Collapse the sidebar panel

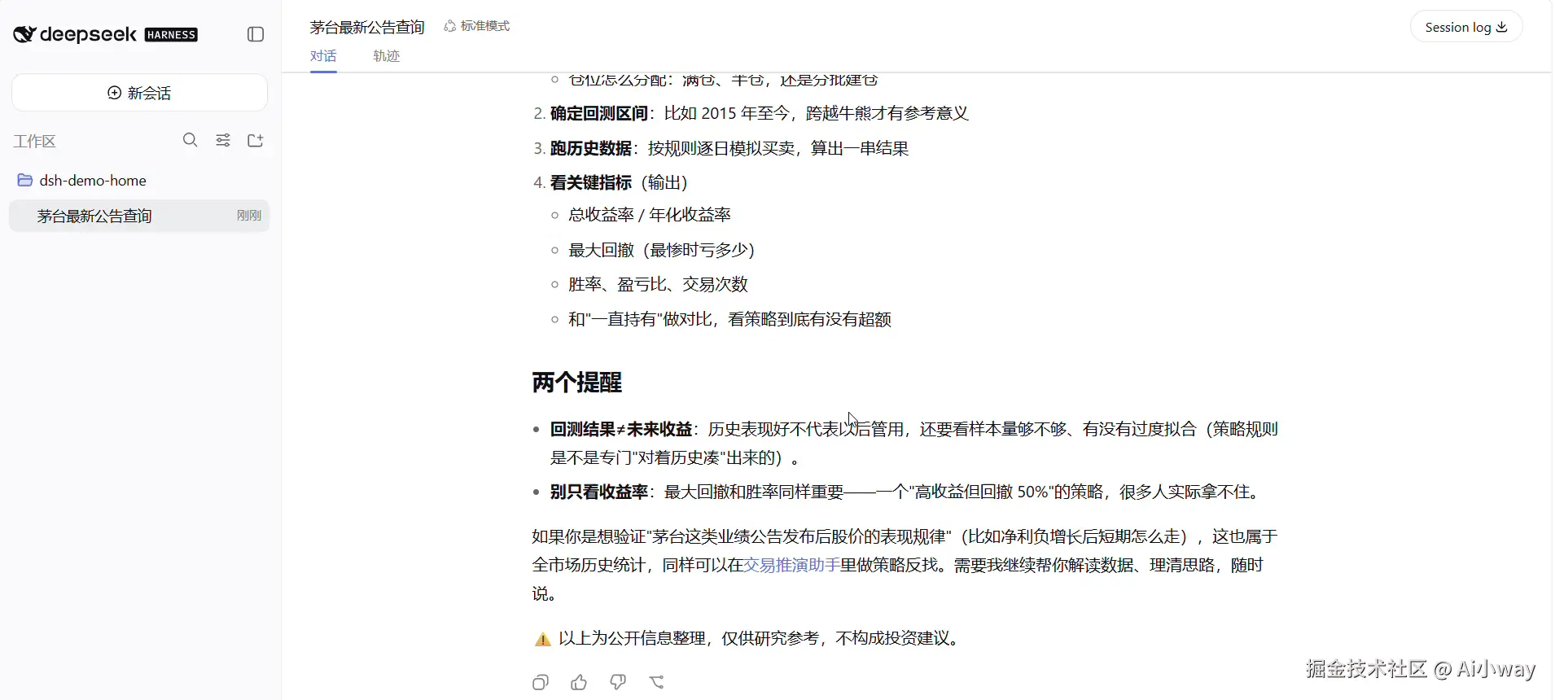(x=256, y=34)
